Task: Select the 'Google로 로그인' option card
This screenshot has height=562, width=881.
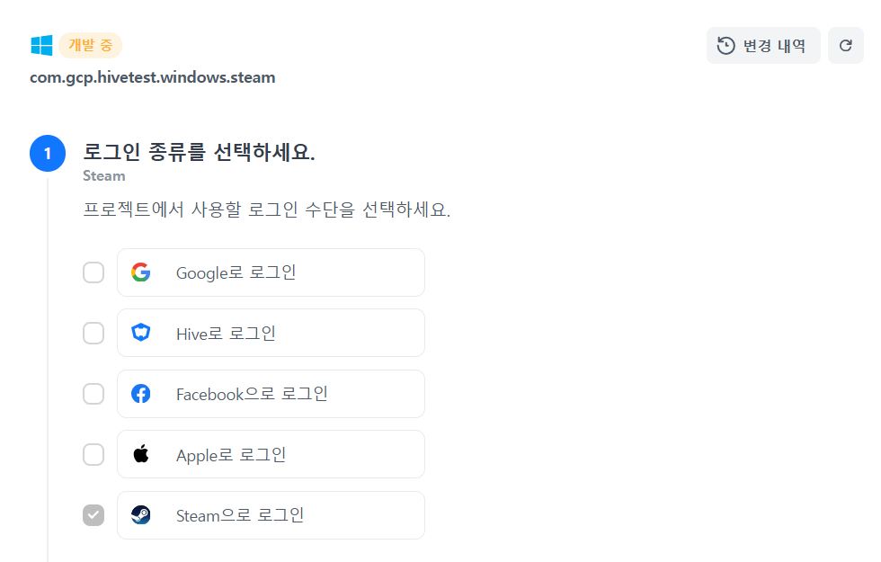Action: click(271, 272)
